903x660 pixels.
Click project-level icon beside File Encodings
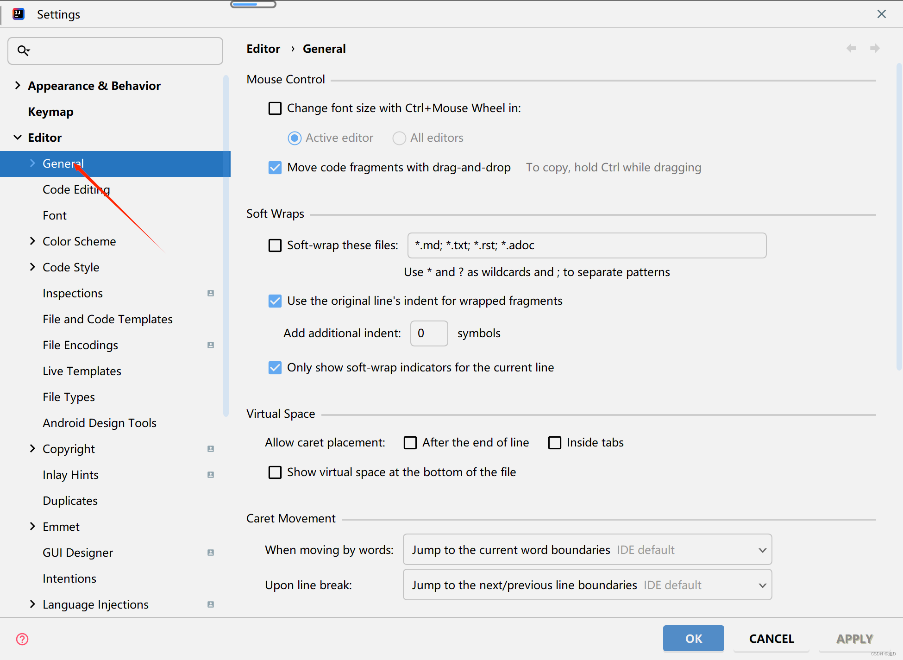point(211,345)
